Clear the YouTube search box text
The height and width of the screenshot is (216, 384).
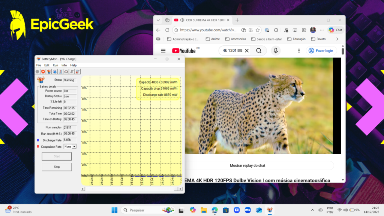246,51
